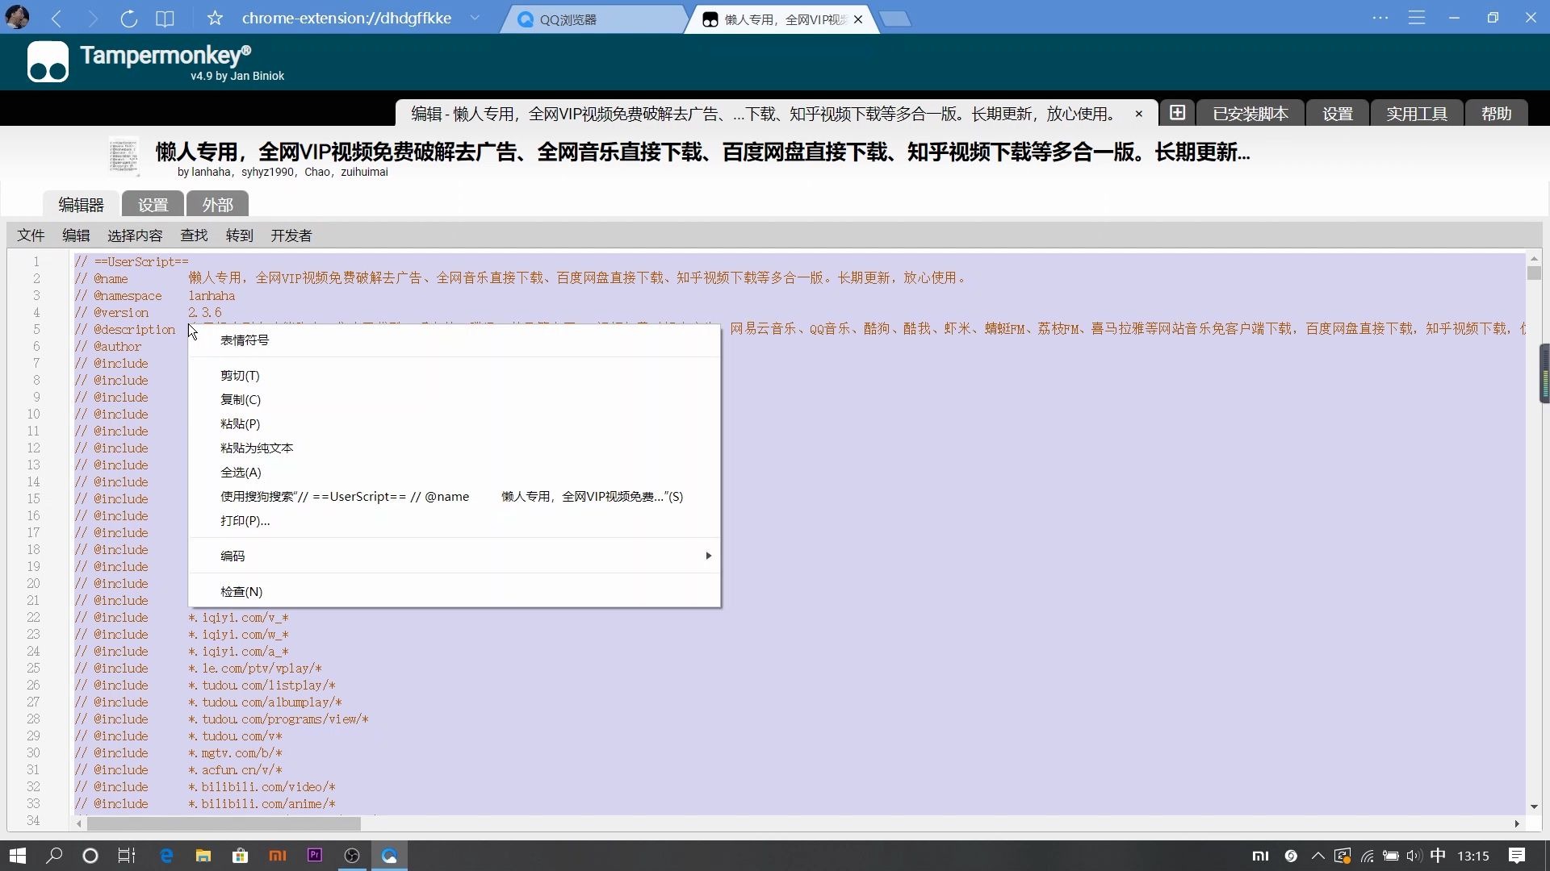
Task: Close the 懒人专用 browser tab
Action: click(858, 19)
